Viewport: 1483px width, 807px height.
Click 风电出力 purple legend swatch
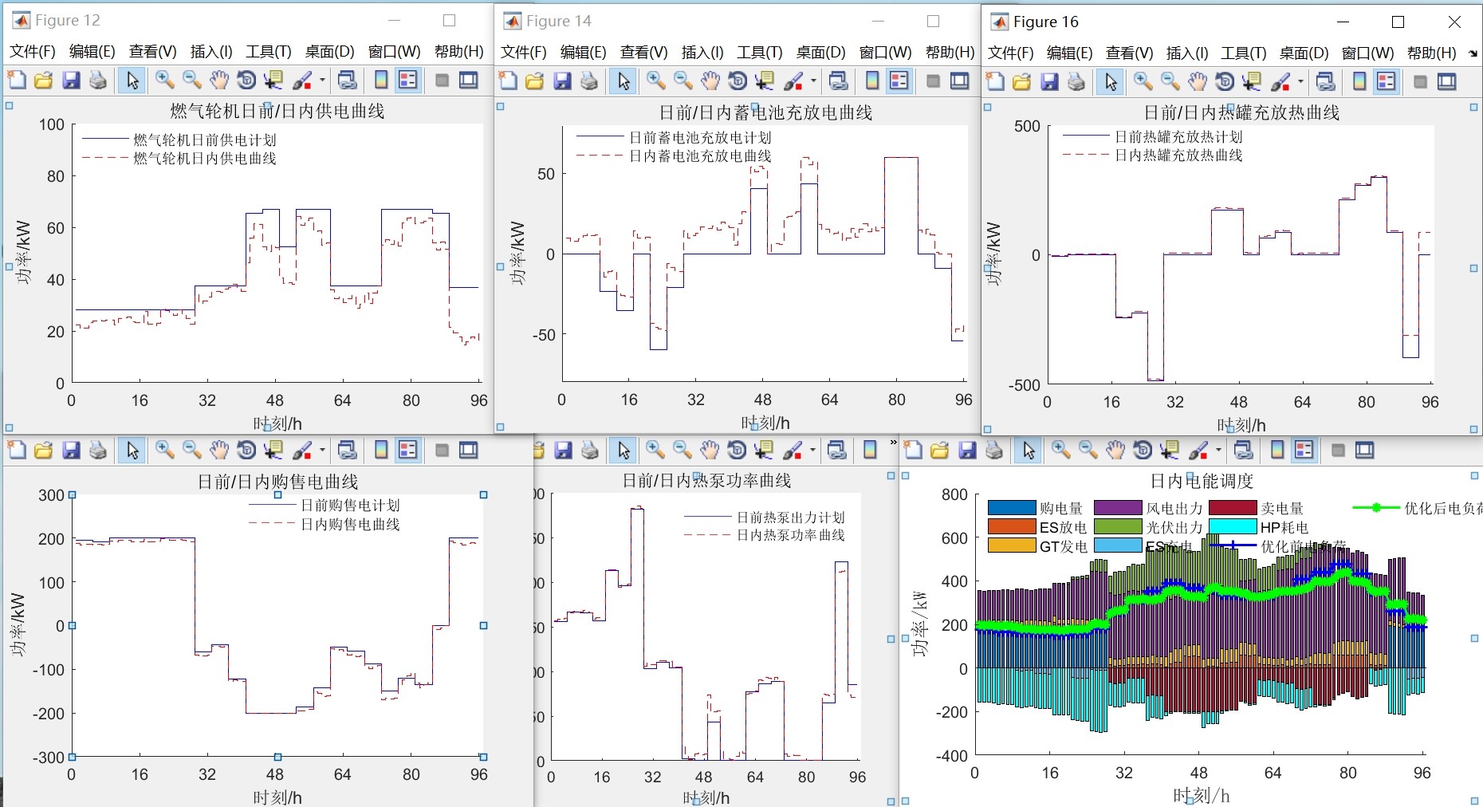(1118, 508)
